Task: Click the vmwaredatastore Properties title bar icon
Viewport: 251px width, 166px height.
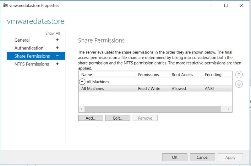Action: tap(5, 6)
